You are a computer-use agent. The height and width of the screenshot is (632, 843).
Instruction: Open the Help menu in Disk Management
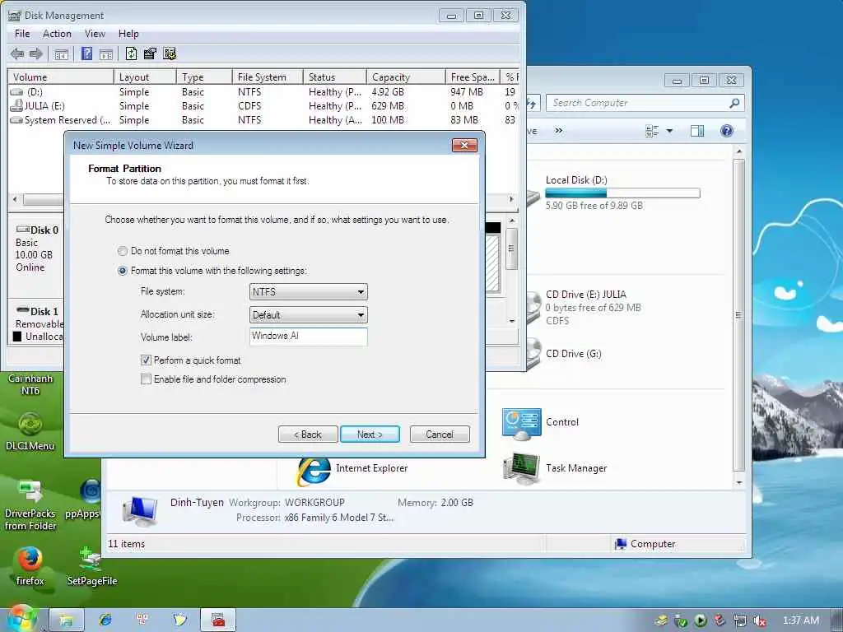(x=128, y=34)
